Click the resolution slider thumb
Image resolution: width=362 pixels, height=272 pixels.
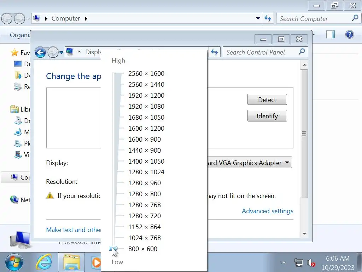[x=113, y=249]
